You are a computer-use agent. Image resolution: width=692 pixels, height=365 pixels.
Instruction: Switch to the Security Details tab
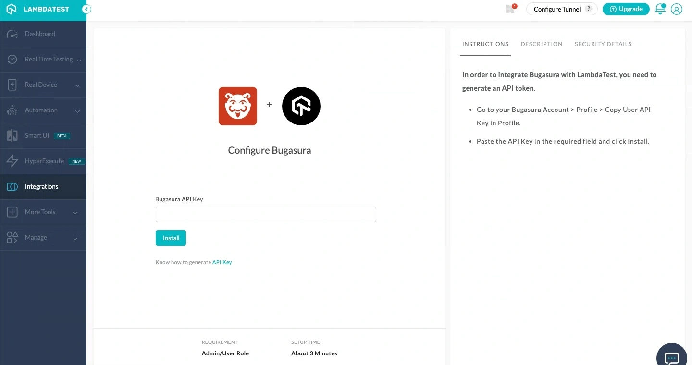click(x=603, y=44)
